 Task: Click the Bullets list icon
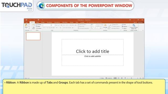64,25
